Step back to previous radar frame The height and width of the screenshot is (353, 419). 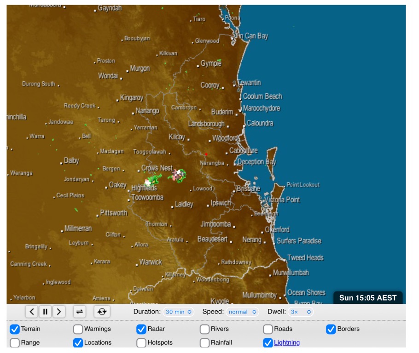[31, 312]
